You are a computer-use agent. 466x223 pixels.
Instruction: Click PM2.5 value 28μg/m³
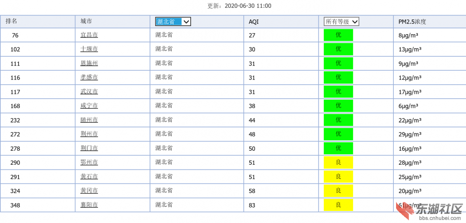410,163
